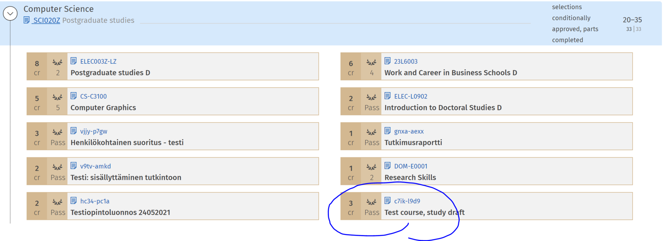The height and width of the screenshot is (241, 667).
Task: Click document icon beside 23L6003
Action: pyautogui.click(x=388, y=61)
